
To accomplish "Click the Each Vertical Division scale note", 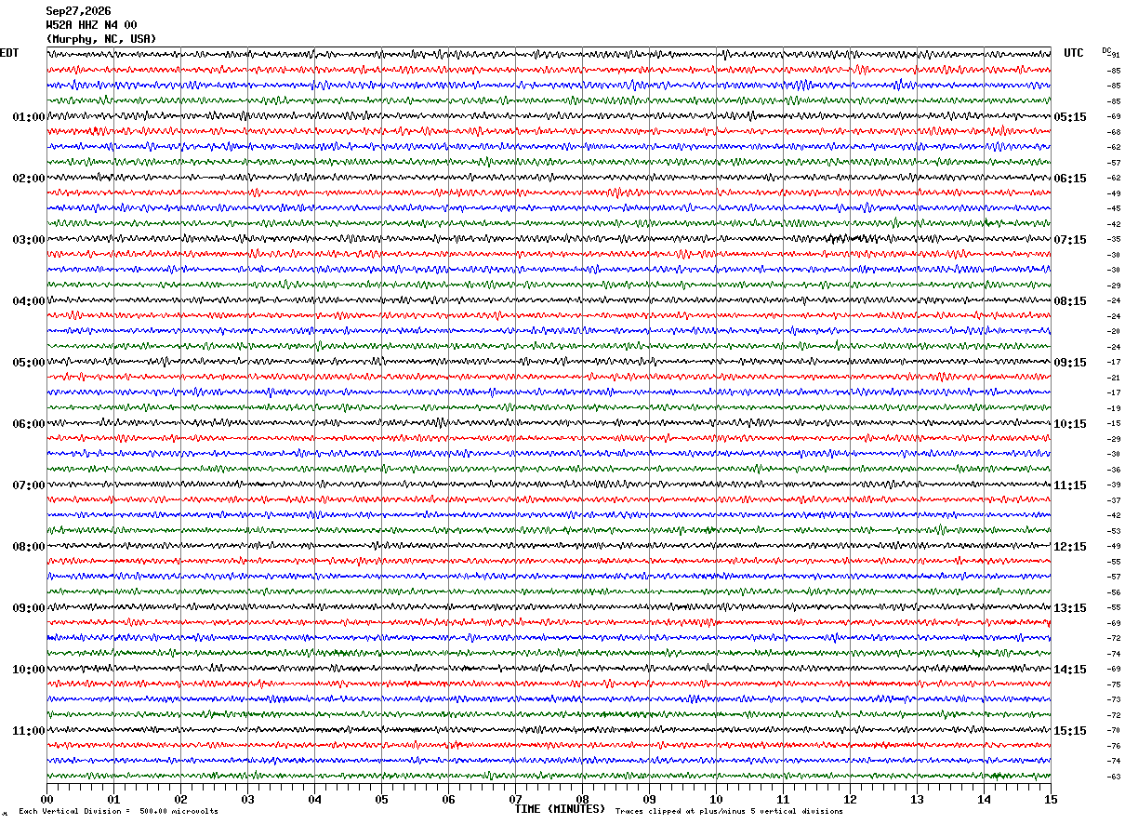I will pyautogui.click(x=118, y=811).
